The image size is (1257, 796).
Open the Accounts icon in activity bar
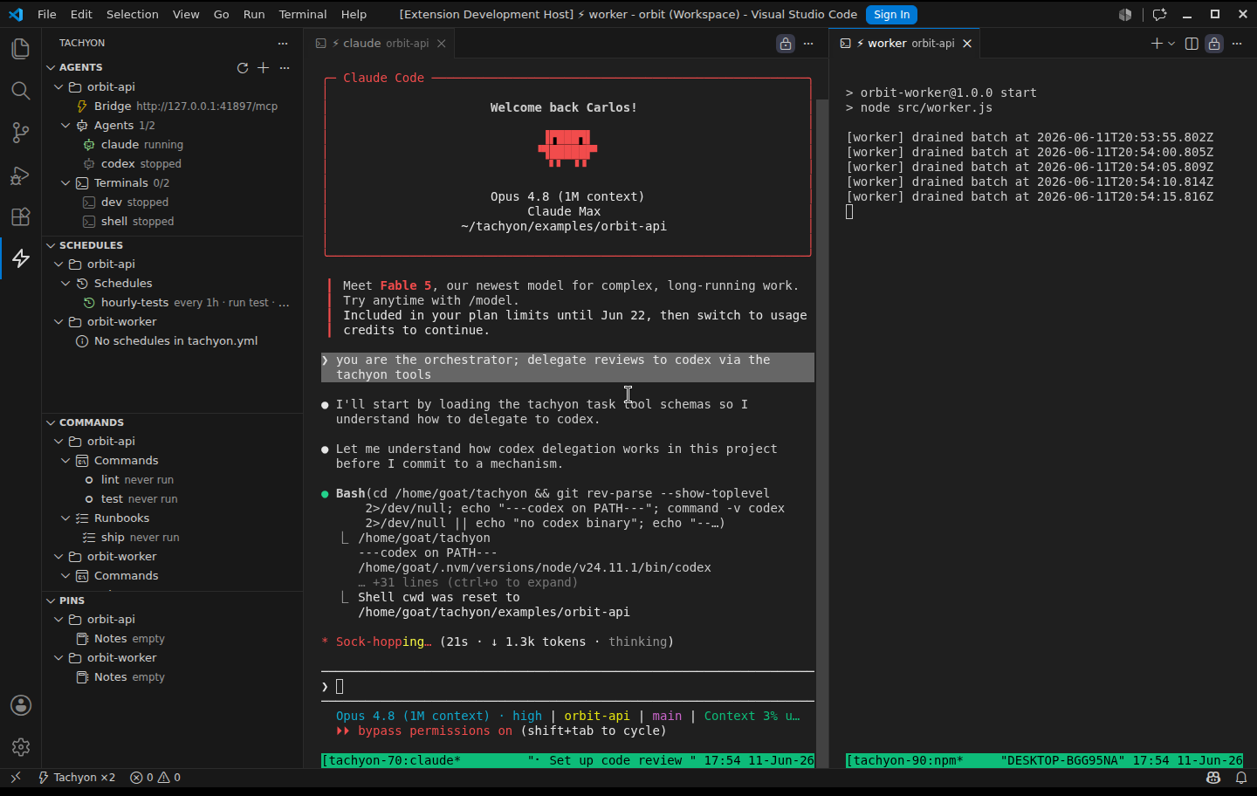pyautogui.click(x=20, y=705)
